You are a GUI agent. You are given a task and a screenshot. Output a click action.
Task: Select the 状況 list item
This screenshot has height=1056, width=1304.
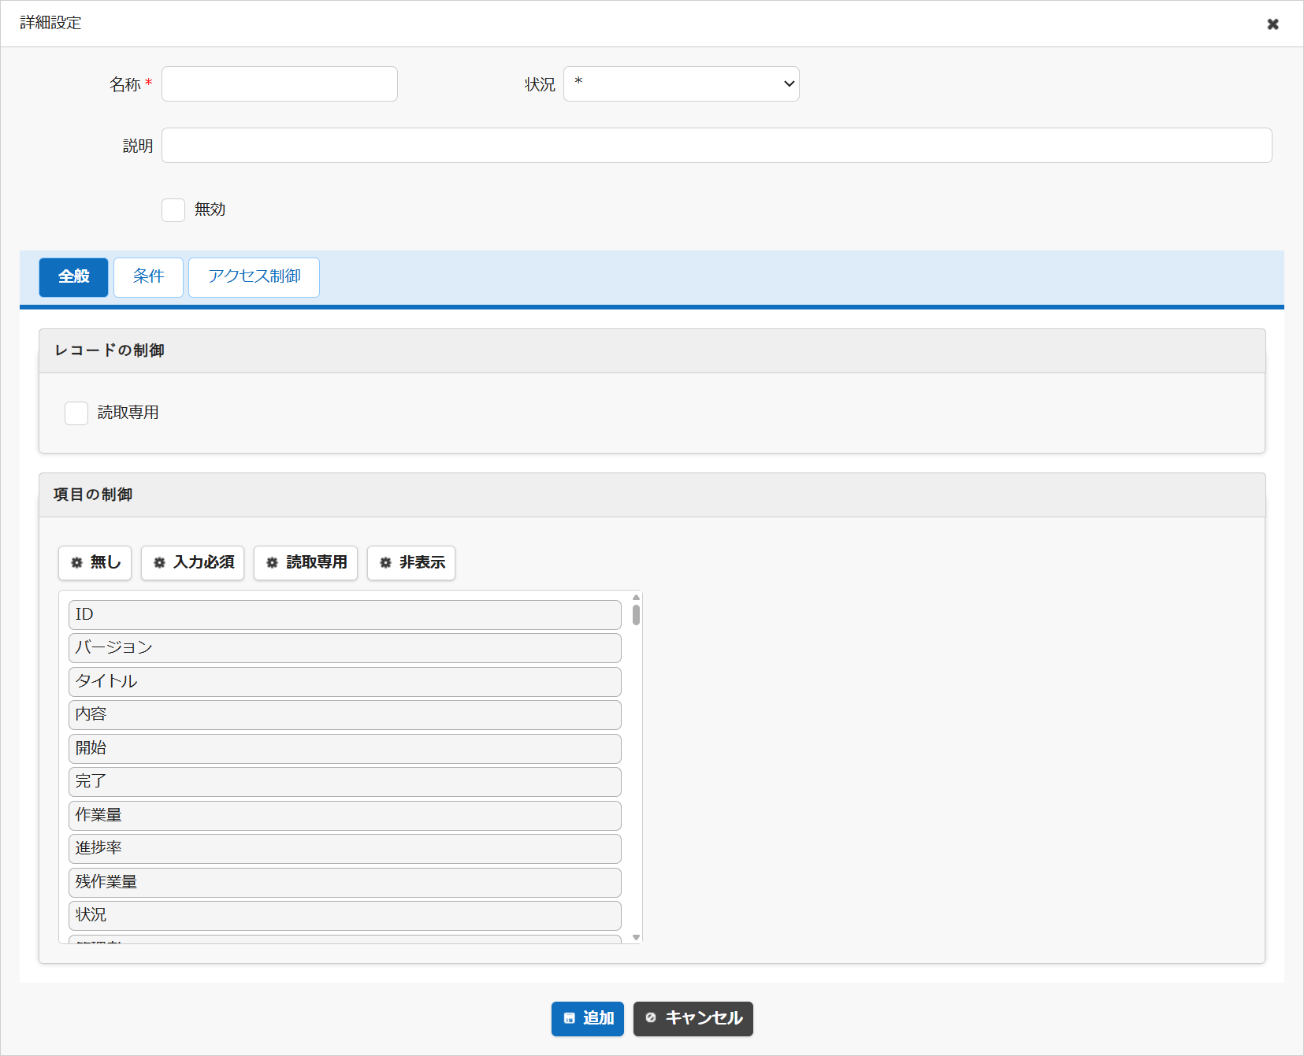pyautogui.click(x=345, y=916)
